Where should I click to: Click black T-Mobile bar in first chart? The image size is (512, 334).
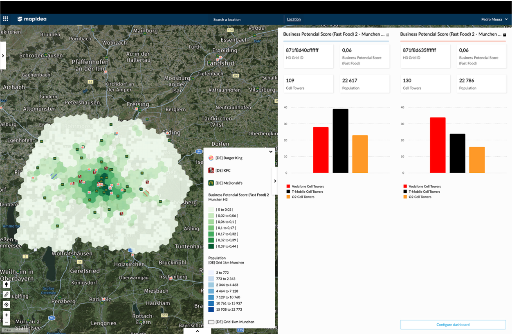(x=341, y=141)
